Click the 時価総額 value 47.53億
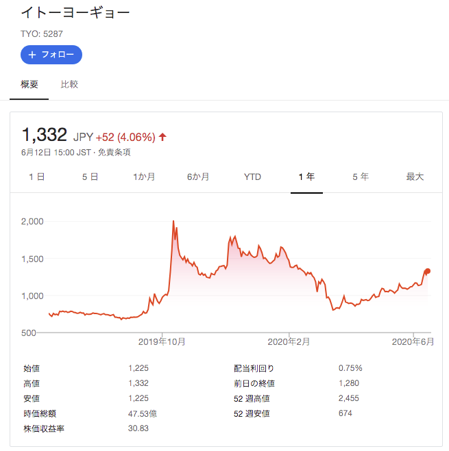This screenshot has height=451, width=449. tap(143, 413)
